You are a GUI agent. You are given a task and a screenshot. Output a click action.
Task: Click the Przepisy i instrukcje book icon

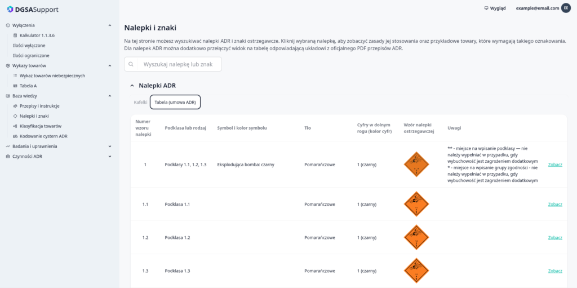coord(15,106)
